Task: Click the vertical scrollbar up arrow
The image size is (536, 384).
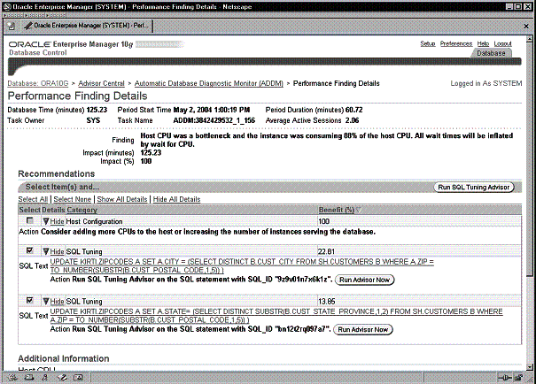Action: (x=530, y=38)
